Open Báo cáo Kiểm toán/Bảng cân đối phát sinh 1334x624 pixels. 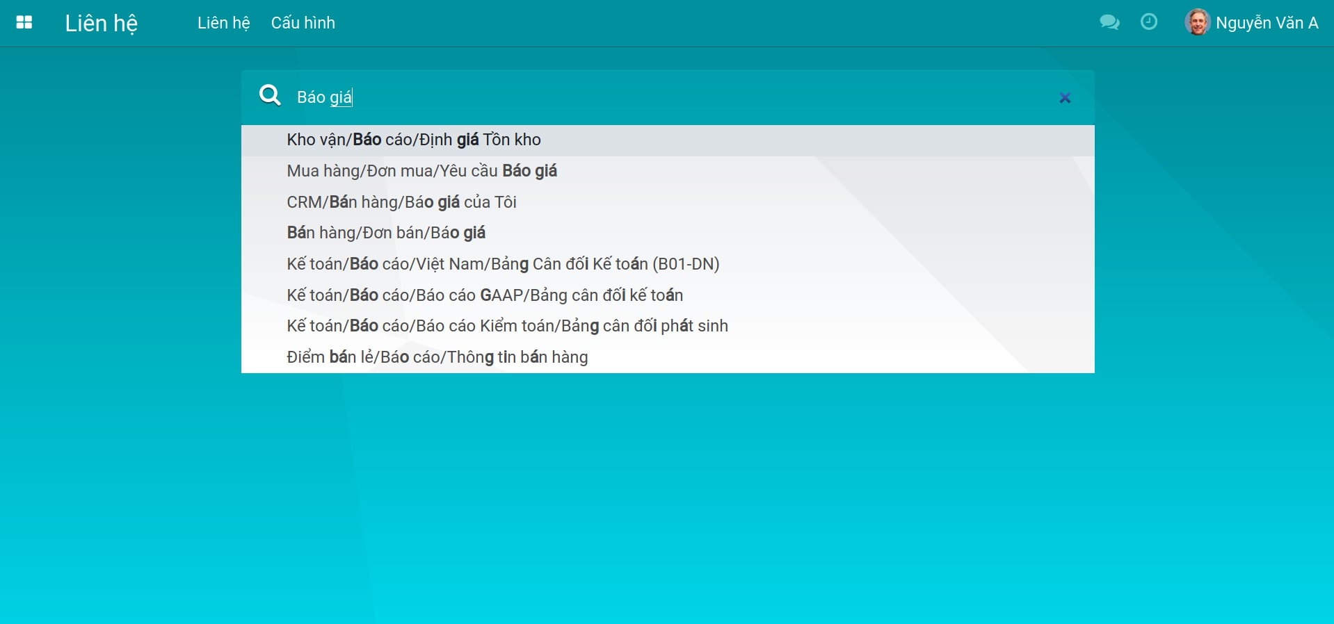coord(507,326)
